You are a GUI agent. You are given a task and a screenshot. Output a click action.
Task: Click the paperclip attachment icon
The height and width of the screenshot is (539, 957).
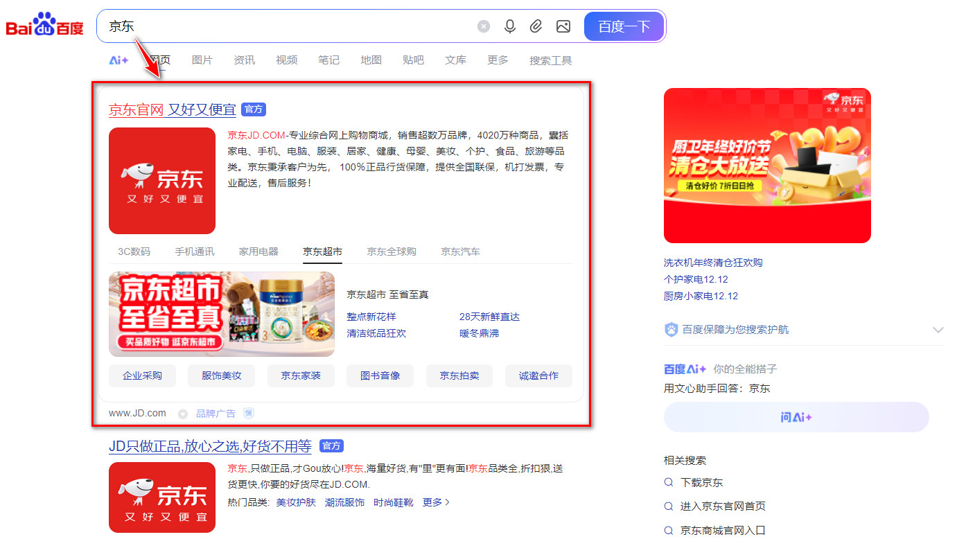point(536,26)
